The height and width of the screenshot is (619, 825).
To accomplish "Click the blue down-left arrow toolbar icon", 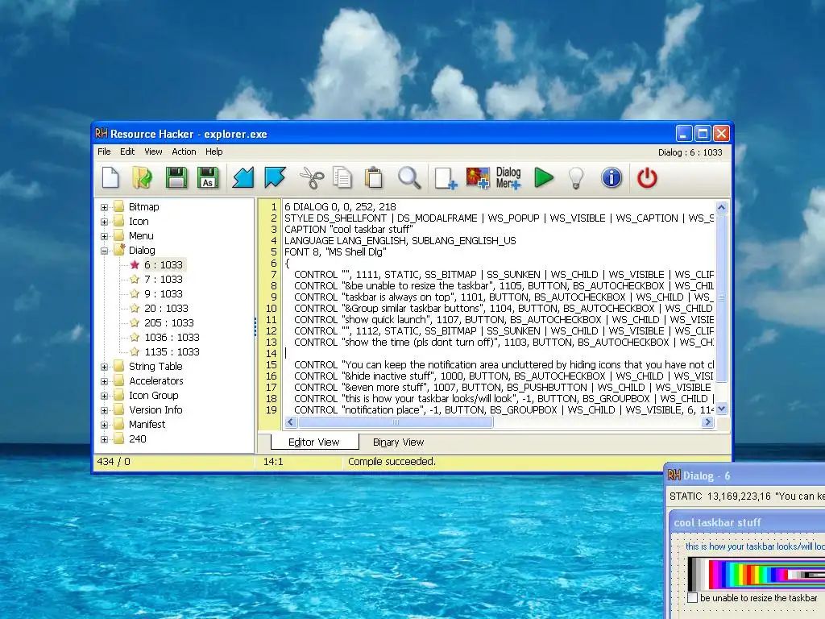I will pos(243,177).
